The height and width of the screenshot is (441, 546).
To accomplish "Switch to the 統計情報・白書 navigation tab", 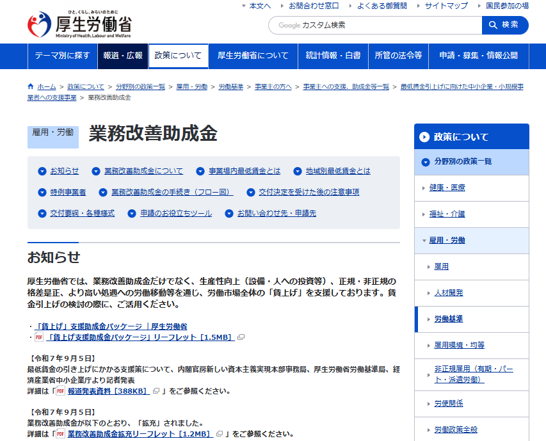I will (332, 56).
